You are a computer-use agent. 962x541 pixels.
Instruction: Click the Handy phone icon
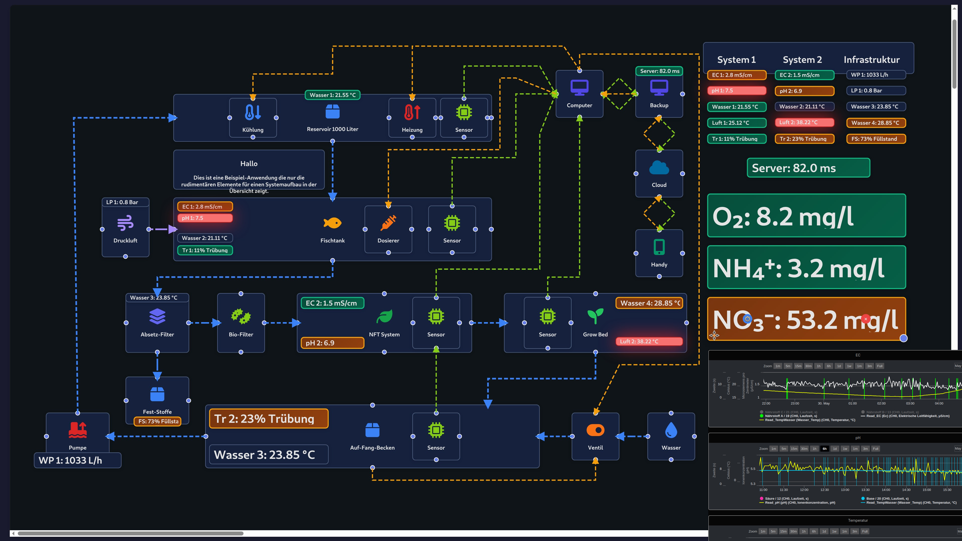click(x=659, y=247)
